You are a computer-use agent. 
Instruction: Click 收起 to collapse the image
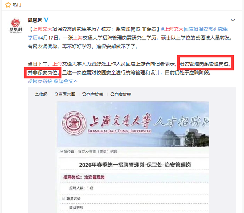(41, 94)
